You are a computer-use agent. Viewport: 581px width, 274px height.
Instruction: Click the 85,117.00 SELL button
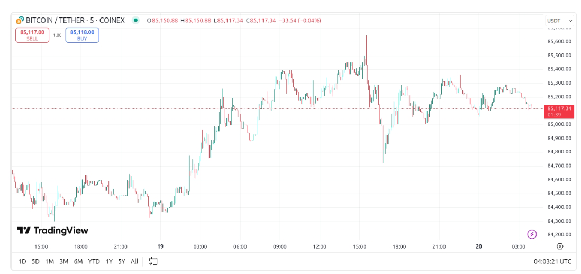tap(32, 35)
